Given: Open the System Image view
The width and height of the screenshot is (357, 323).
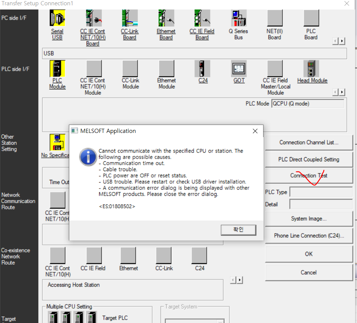Looking at the screenshot, I should pyautogui.click(x=309, y=218).
